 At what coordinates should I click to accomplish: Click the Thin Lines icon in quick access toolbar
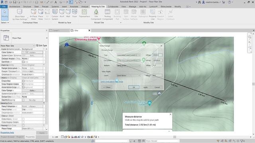[x=71, y=2]
